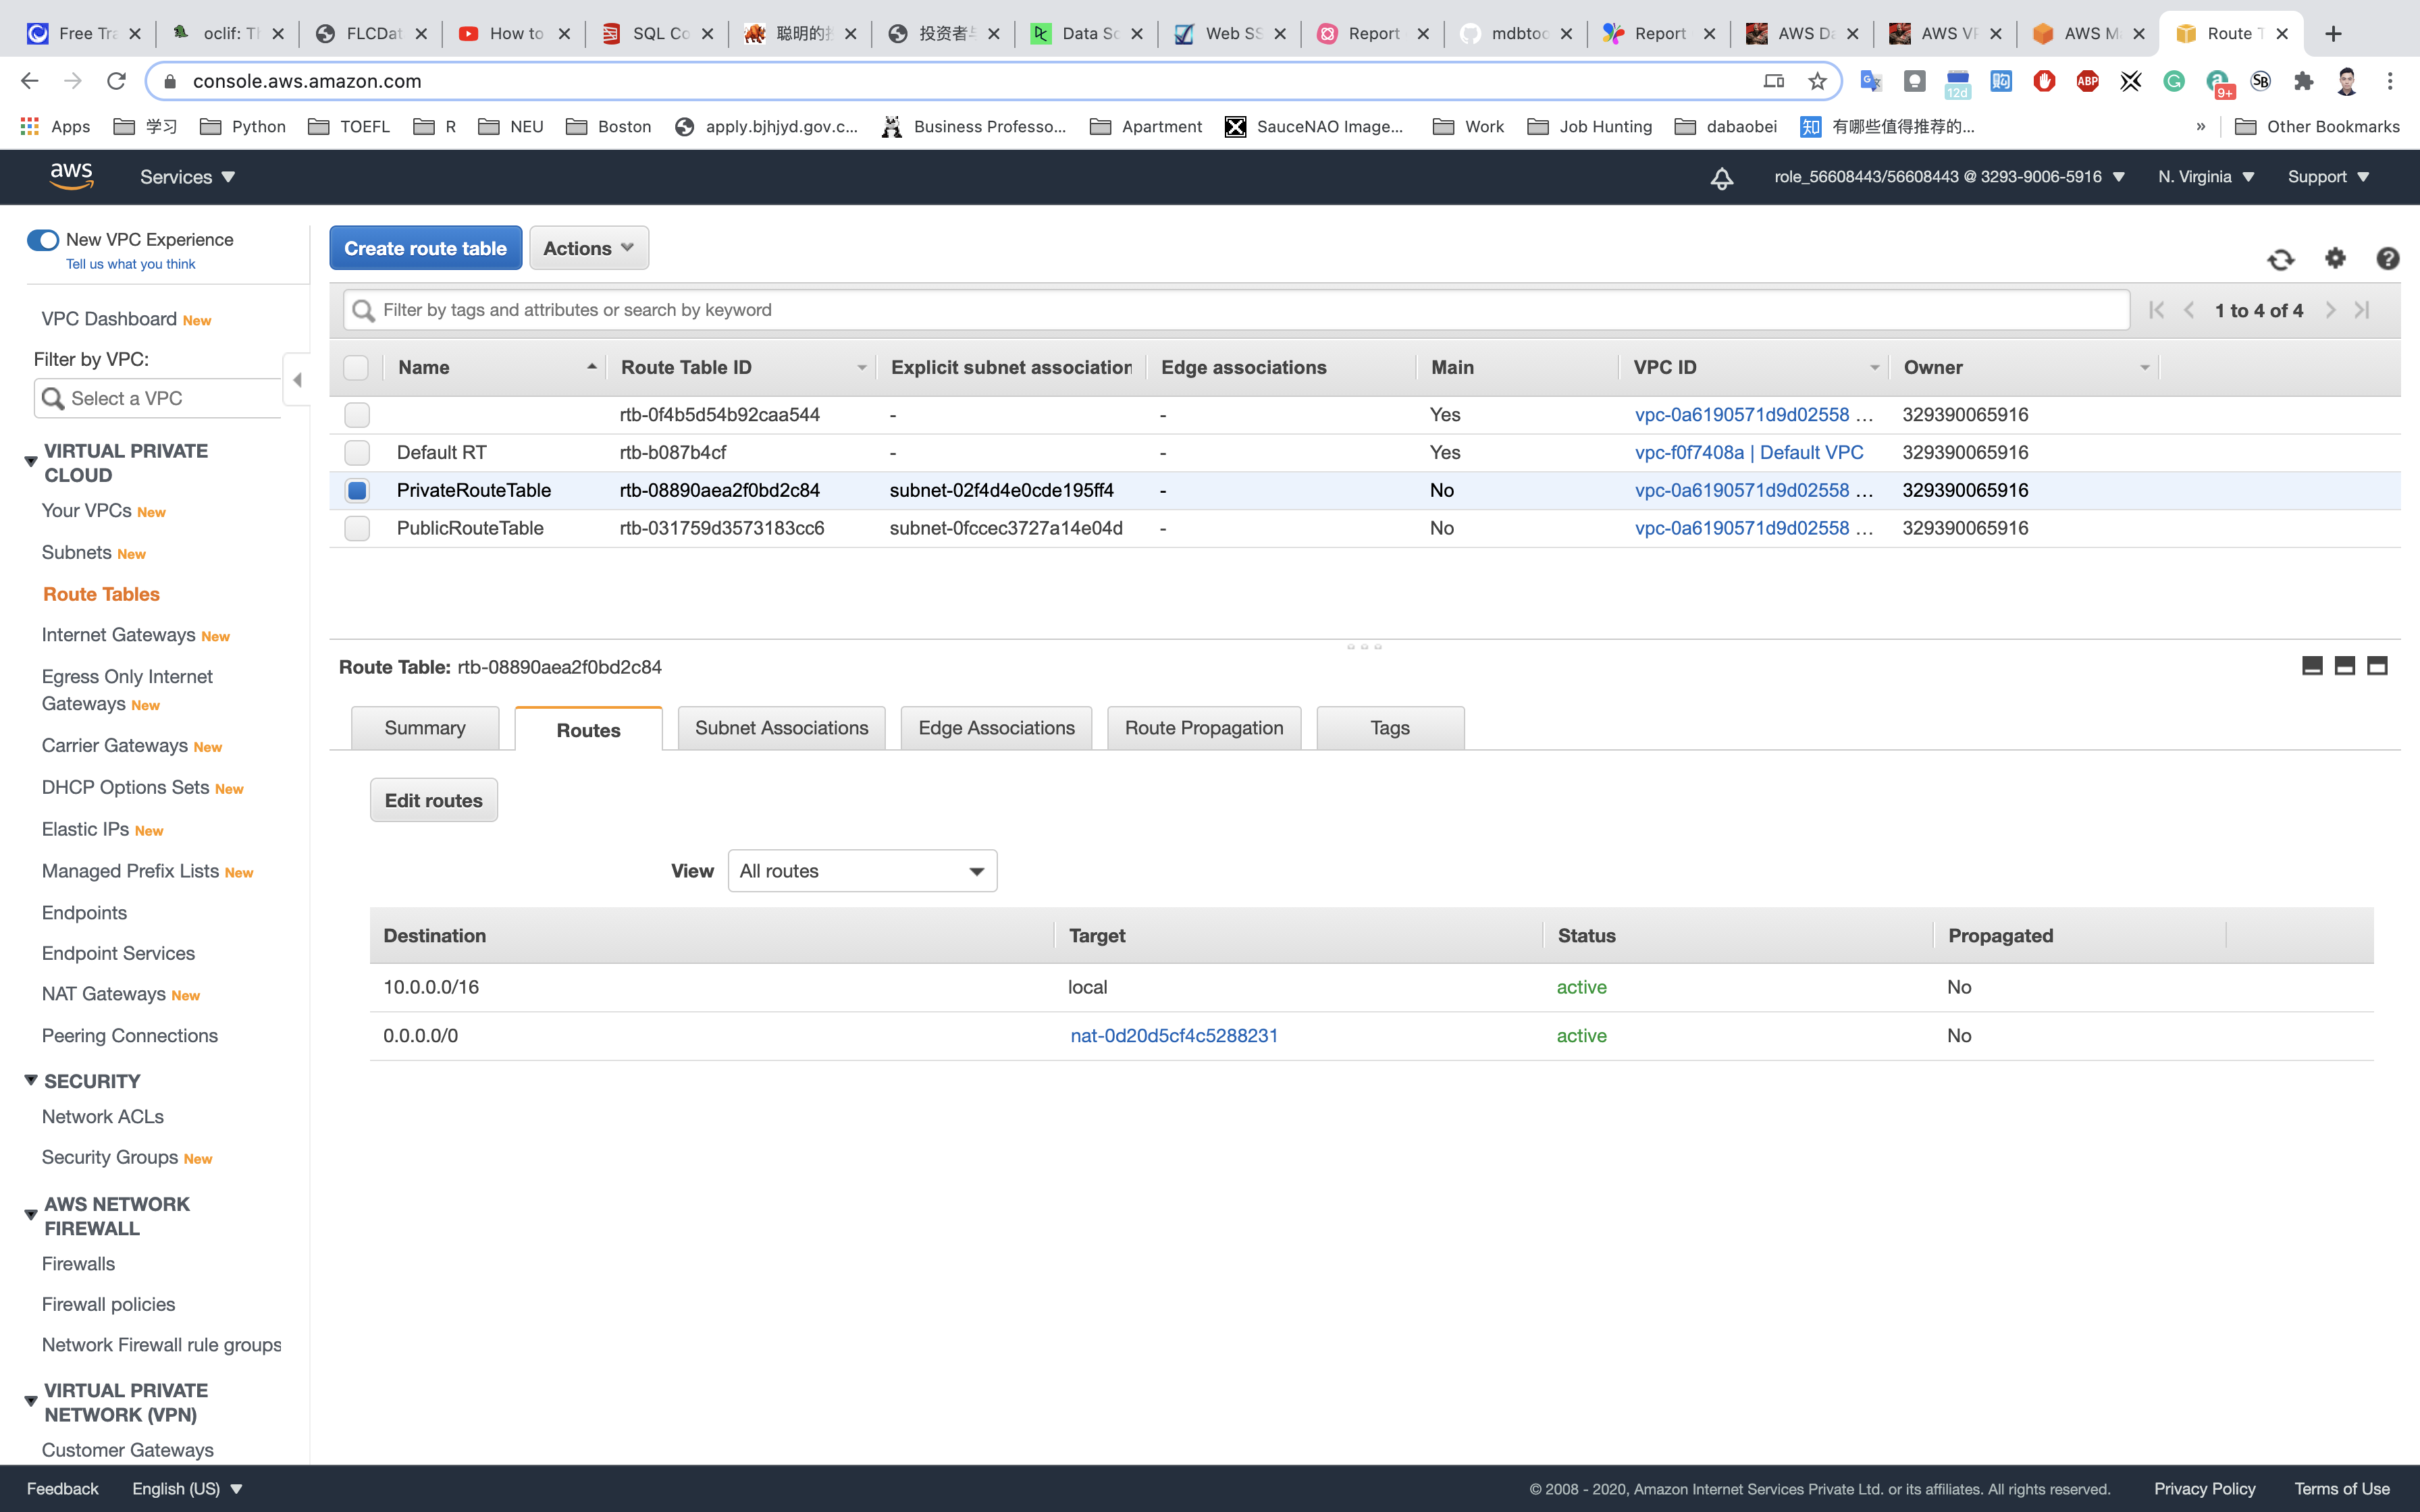
Task: Open the Actions dropdown menu
Action: click(588, 248)
